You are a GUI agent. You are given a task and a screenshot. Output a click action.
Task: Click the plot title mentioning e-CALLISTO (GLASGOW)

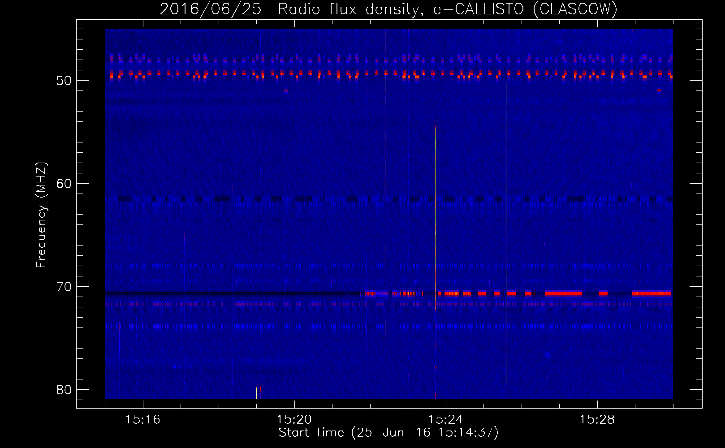[388, 9]
